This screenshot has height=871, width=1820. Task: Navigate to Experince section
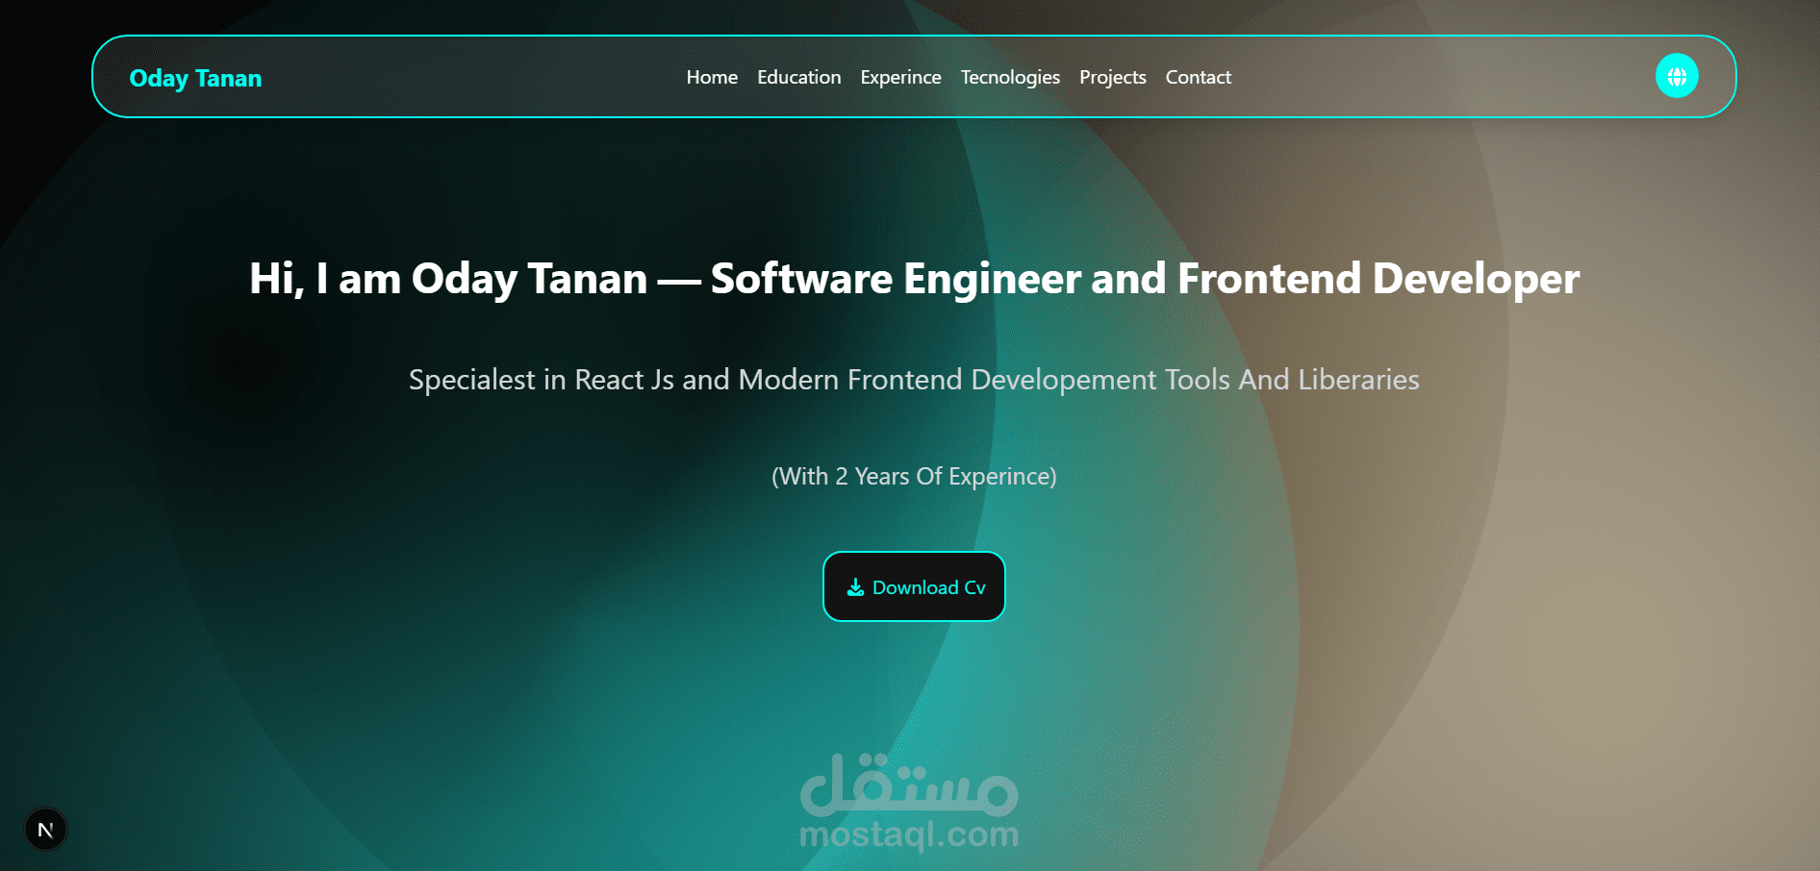pos(900,77)
